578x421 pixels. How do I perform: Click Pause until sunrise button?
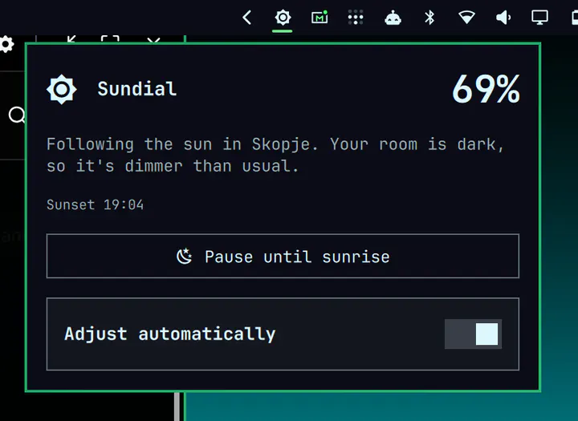pyautogui.click(x=283, y=256)
